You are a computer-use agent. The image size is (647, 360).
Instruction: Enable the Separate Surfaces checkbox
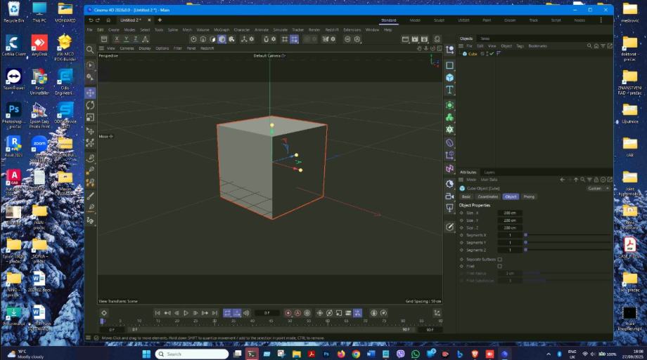[499, 259]
